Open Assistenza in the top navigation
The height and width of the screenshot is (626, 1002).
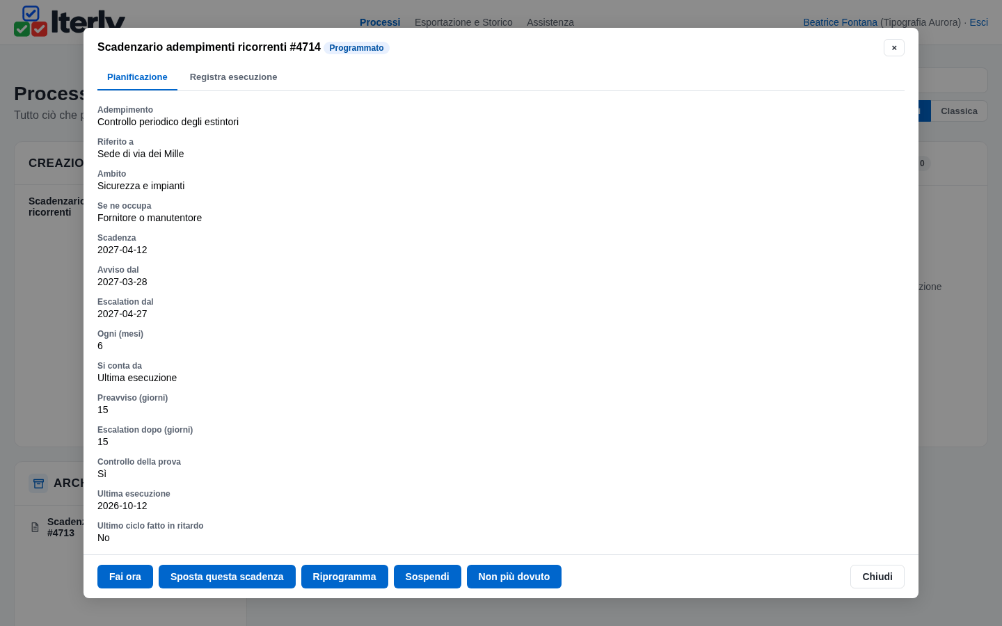coord(550,22)
